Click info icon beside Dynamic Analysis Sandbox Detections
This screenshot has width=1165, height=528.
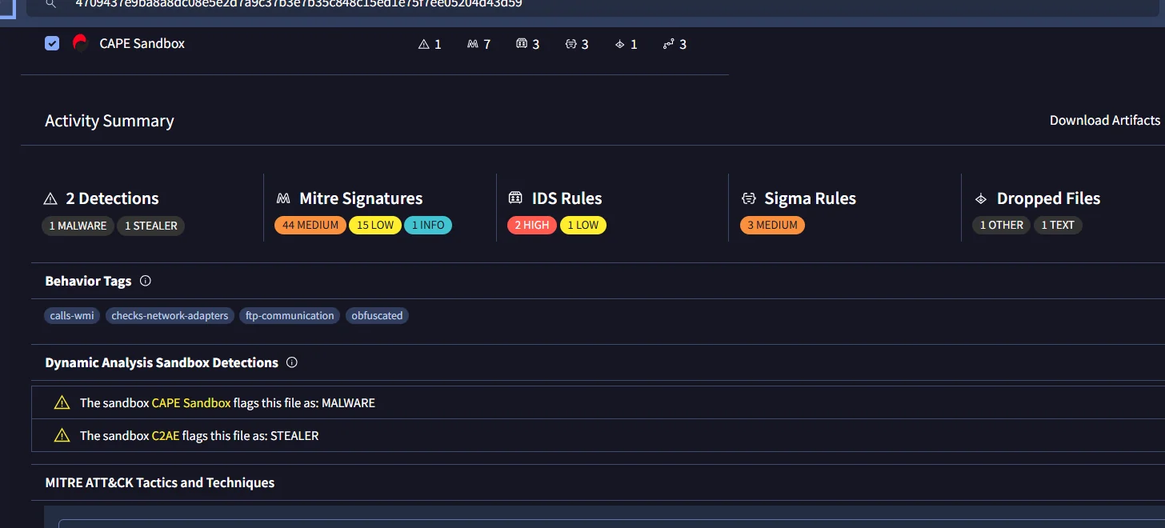tap(292, 362)
